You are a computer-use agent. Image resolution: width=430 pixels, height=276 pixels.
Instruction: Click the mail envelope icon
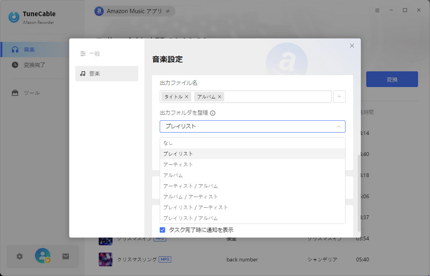coord(66,257)
